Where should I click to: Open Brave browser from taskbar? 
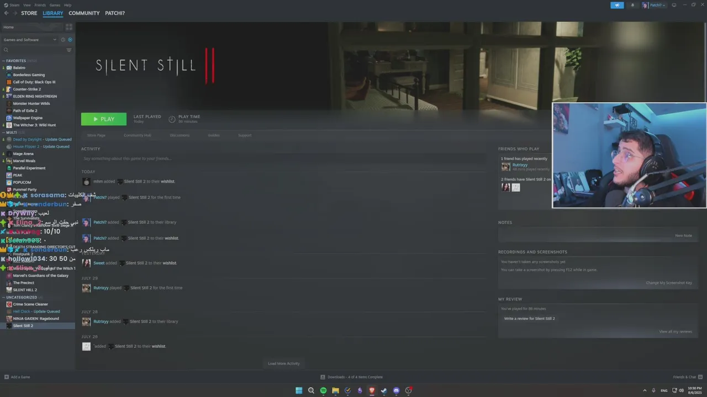pyautogui.click(x=372, y=390)
